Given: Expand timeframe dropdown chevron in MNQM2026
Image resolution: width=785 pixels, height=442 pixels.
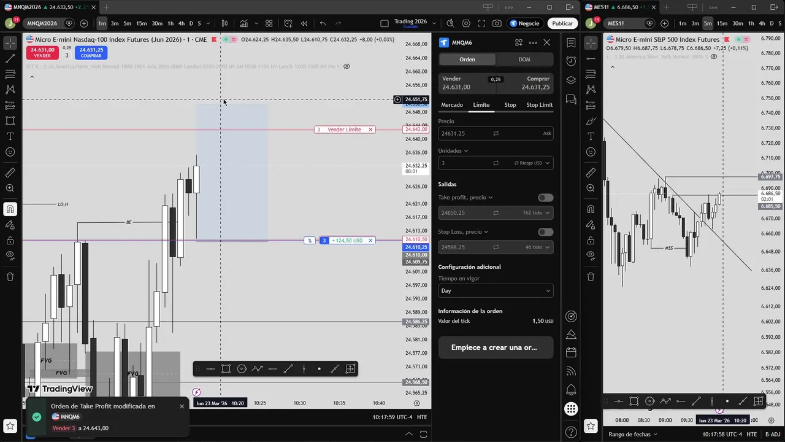Looking at the screenshot, I should pos(207,23).
